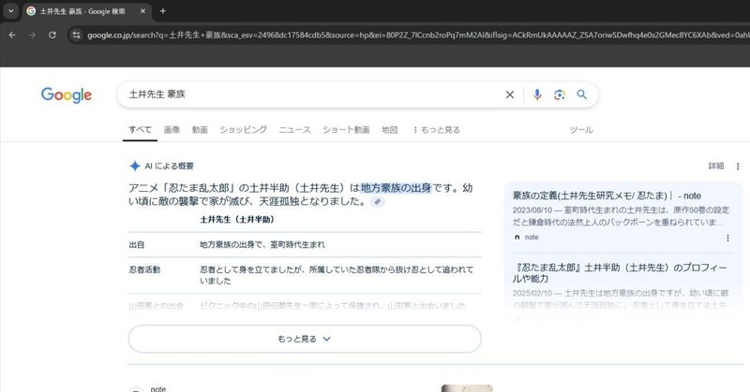
Task: Open 詳細 for the AI overview
Action: 716,166
